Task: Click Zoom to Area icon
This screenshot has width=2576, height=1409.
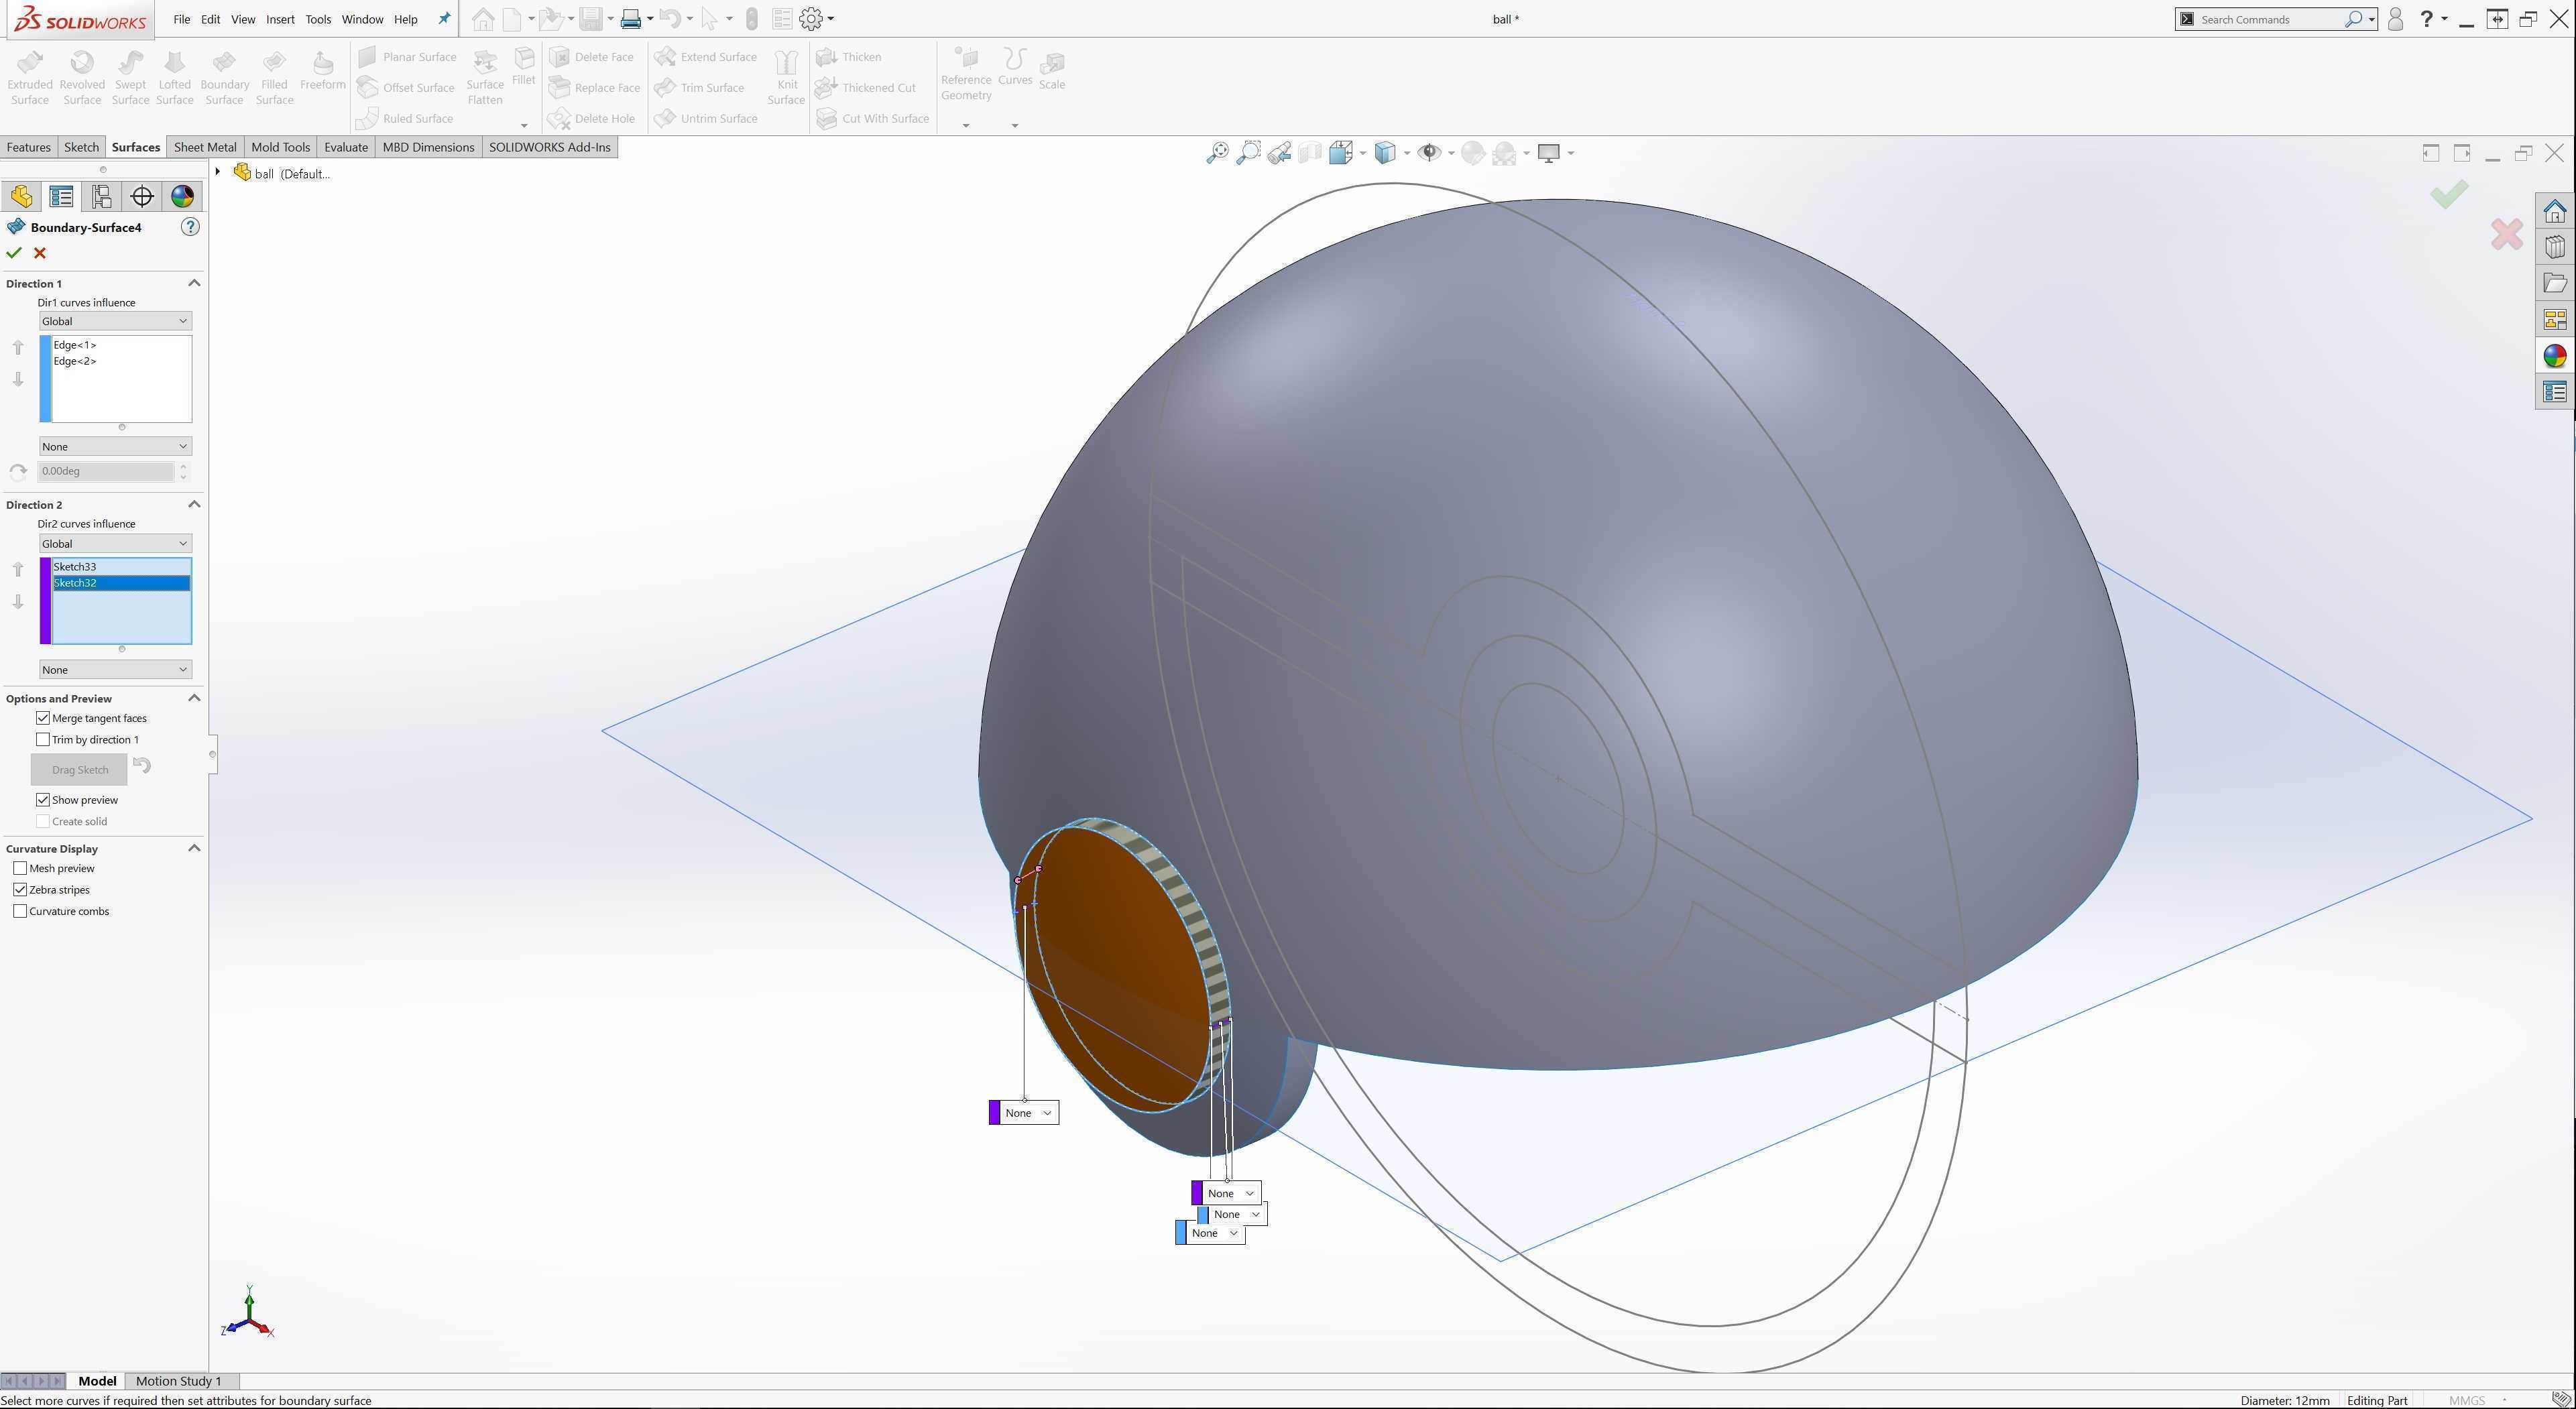Action: click(1248, 153)
